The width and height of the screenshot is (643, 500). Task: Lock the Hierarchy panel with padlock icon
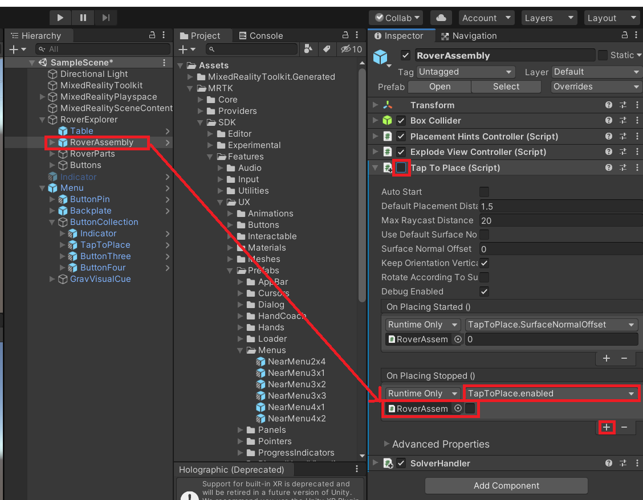point(152,35)
